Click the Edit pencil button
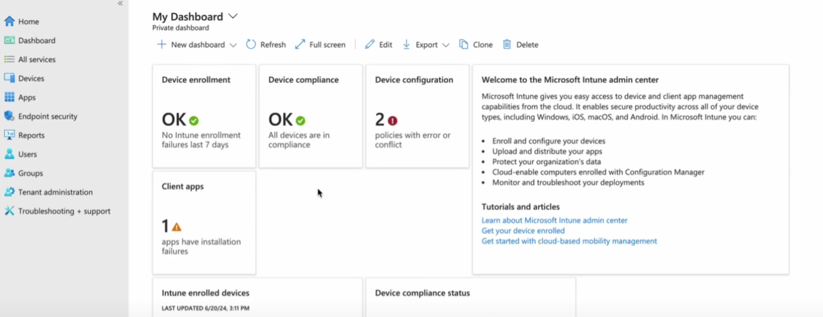This screenshot has height=317, width=823. 378,45
